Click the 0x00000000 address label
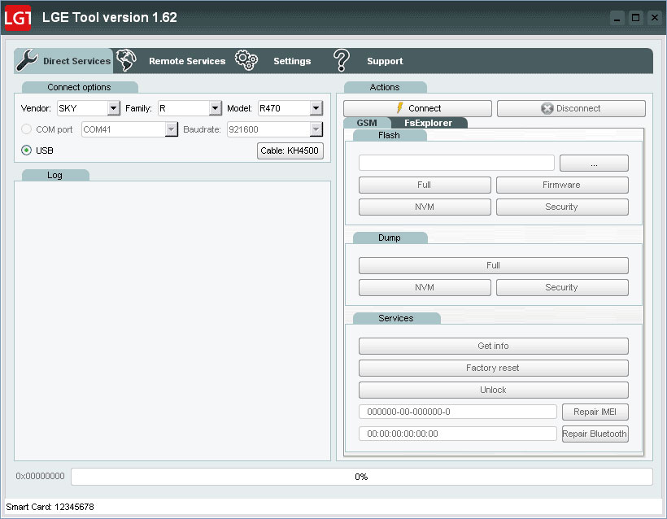This screenshot has height=519, width=667. (41, 476)
